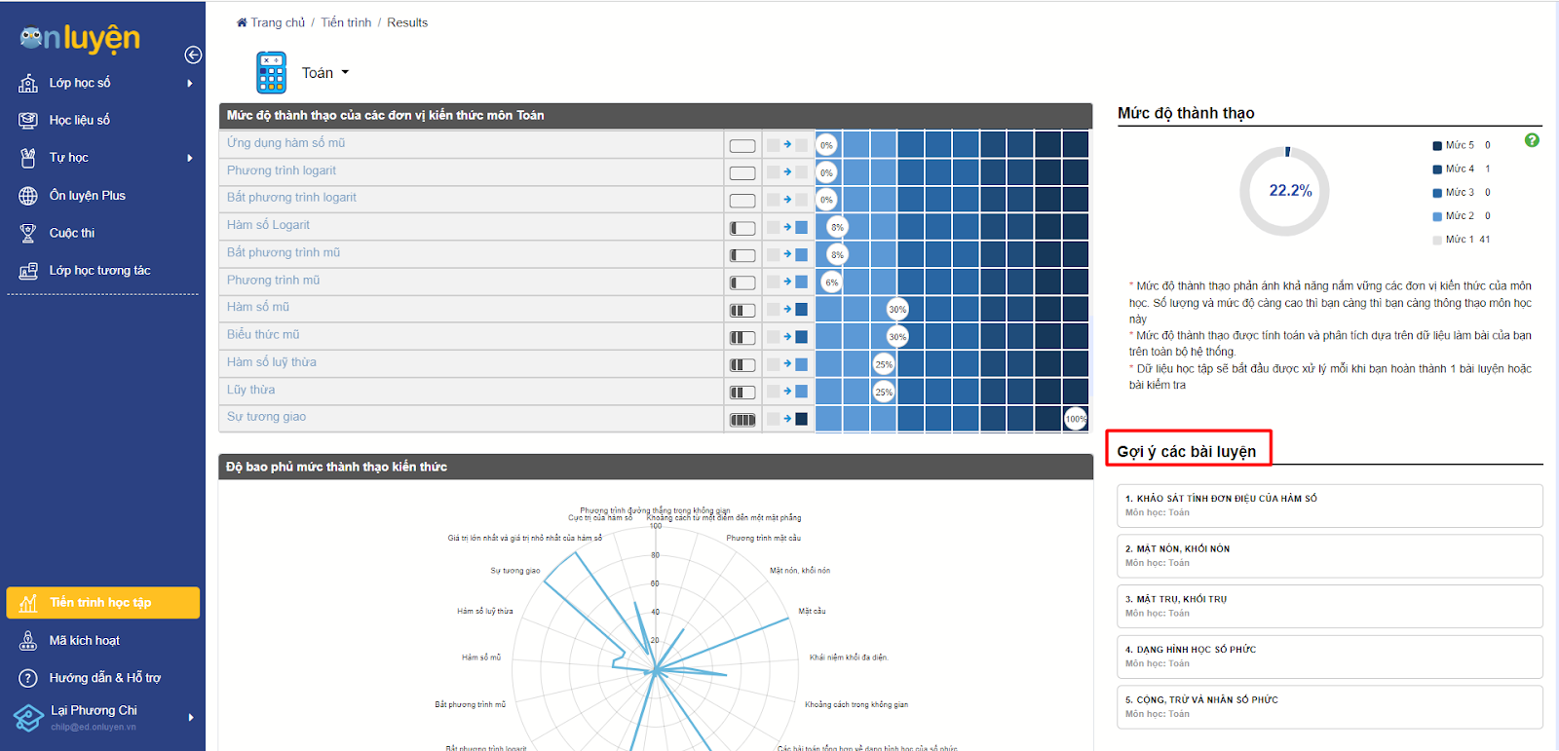
Task: Click the arrow icon in Phương trình logarit row
Action: (x=787, y=171)
